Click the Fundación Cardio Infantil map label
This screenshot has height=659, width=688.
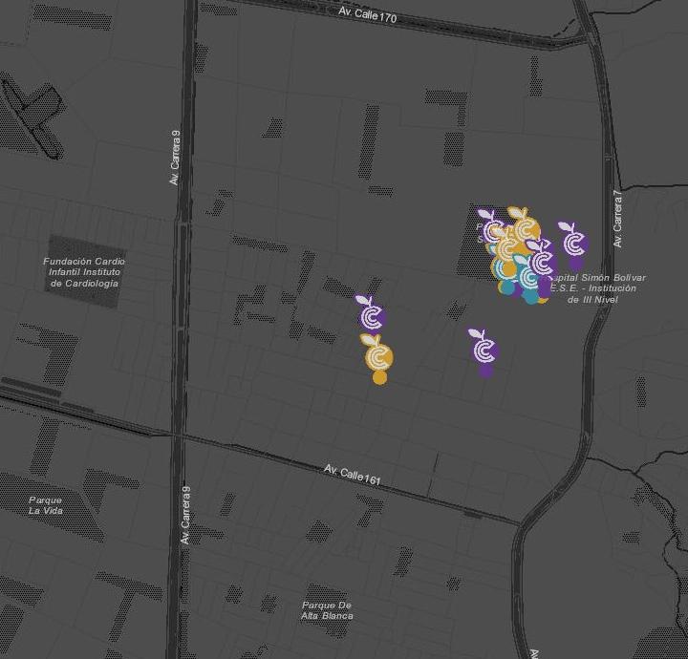pos(84,272)
